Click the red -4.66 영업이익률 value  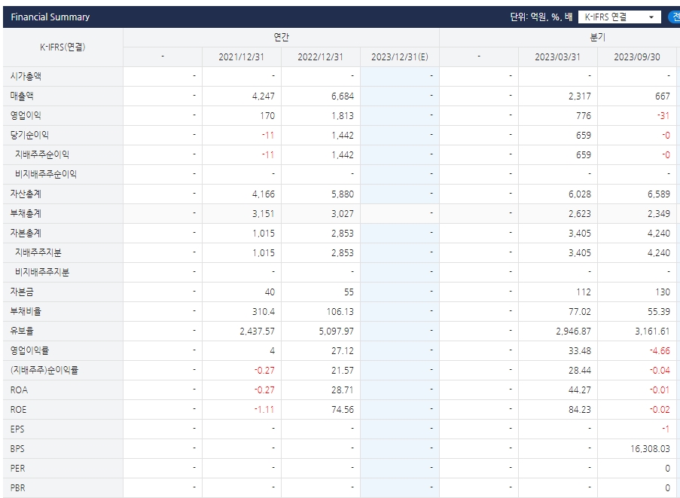(x=660, y=350)
